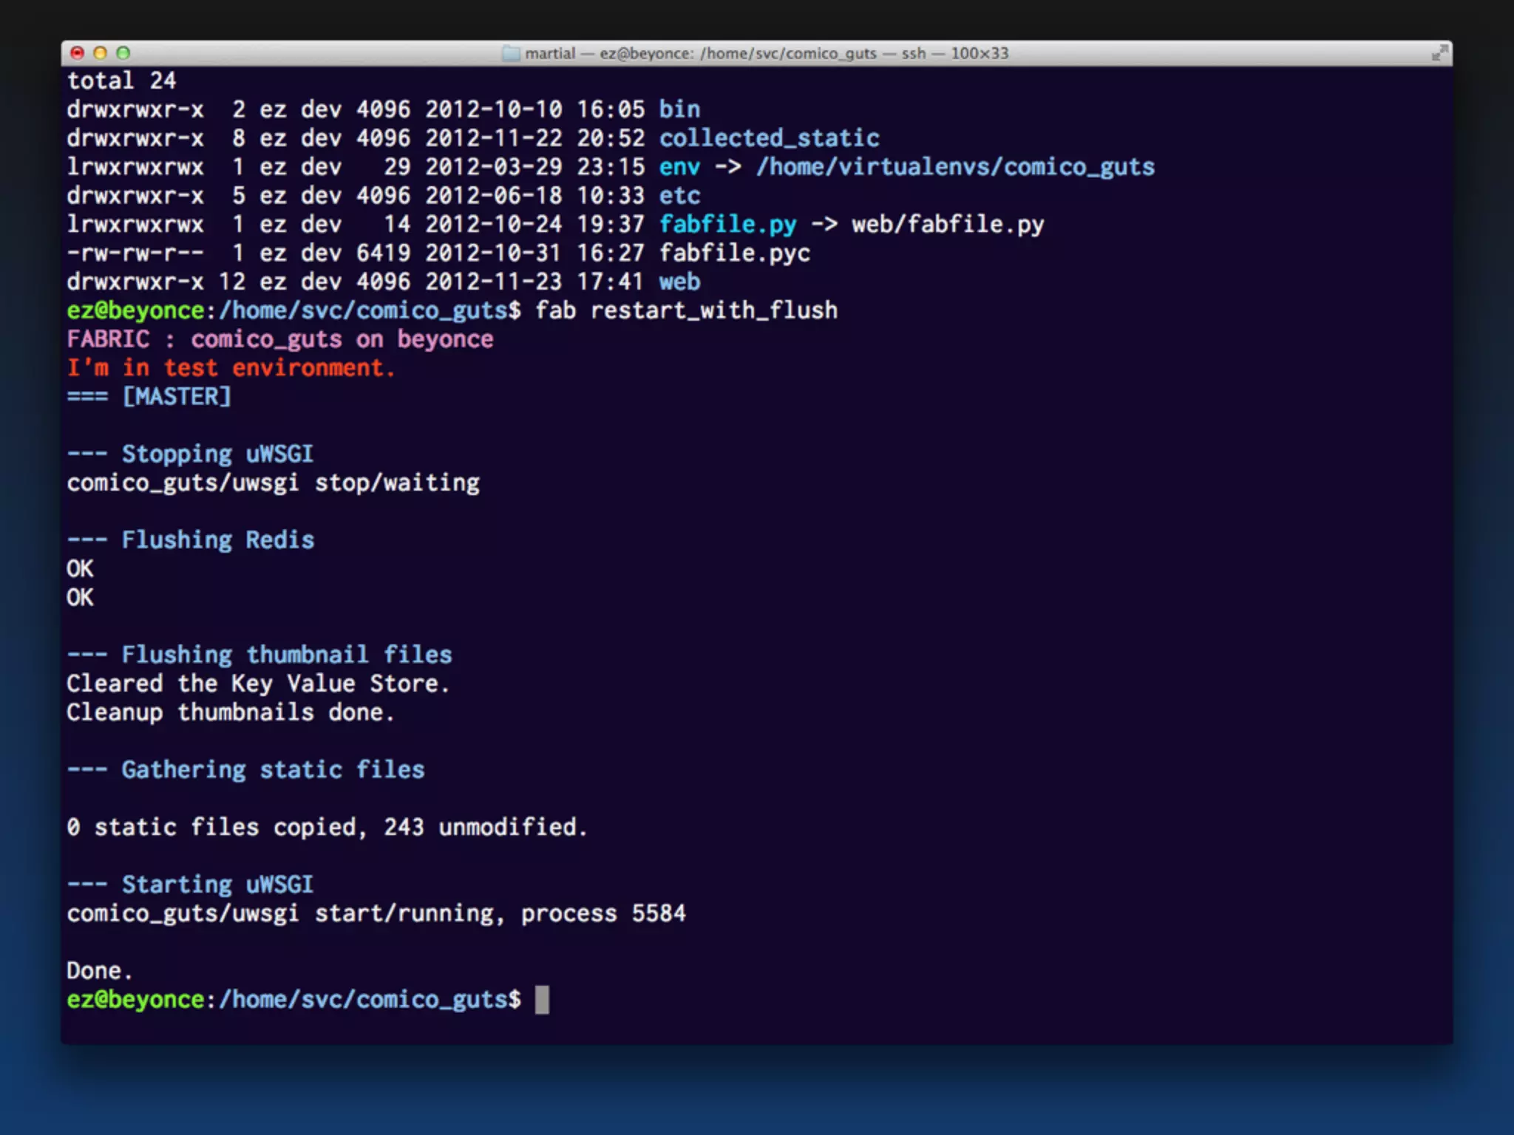1514x1135 pixels.
Task: Click the terminal window title text
Action: coord(766,54)
